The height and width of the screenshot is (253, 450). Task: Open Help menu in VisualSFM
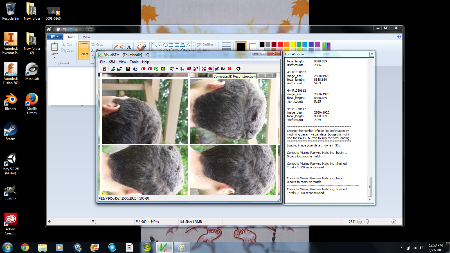(145, 62)
